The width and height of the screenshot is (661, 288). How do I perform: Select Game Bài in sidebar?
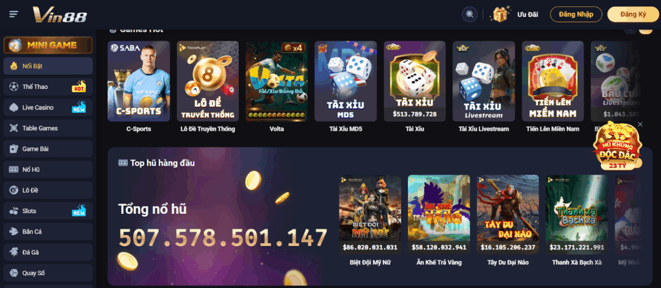coord(48,149)
